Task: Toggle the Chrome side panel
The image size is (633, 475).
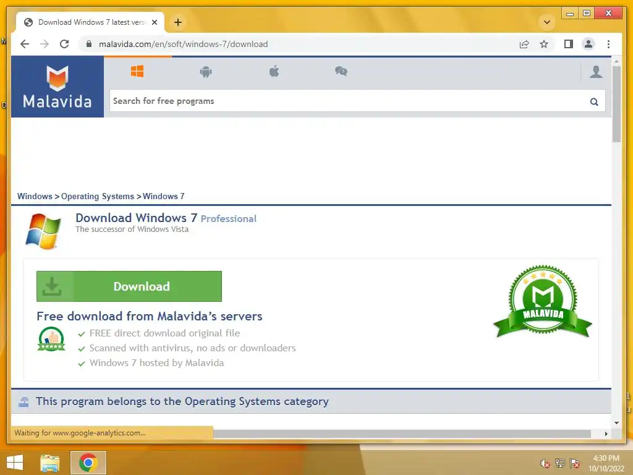Action: click(x=569, y=44)
